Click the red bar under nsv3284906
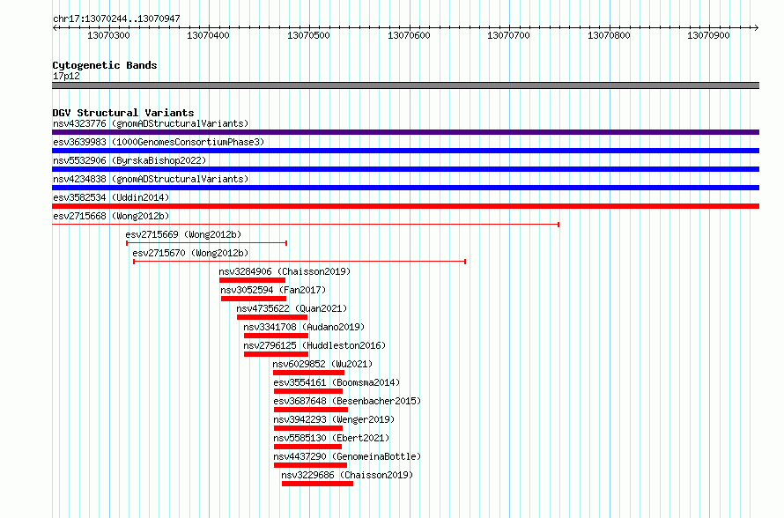Screen dimensions: 784x518 [252, 280]
